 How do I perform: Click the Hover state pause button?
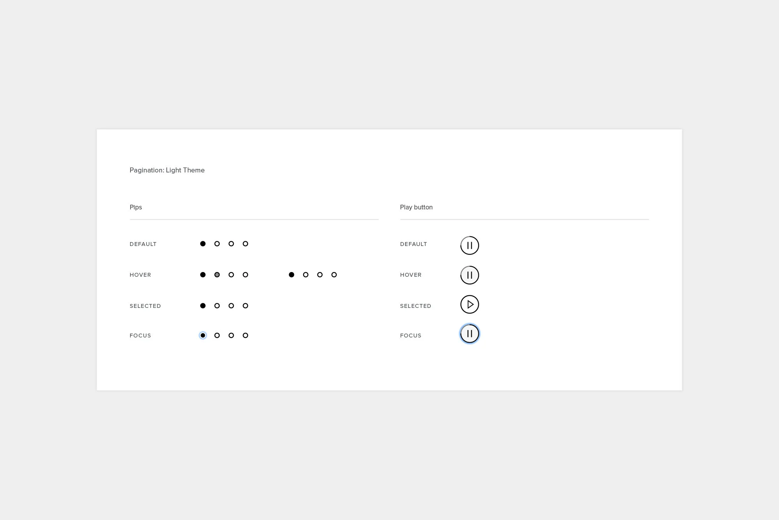click(x=469, y=275)
